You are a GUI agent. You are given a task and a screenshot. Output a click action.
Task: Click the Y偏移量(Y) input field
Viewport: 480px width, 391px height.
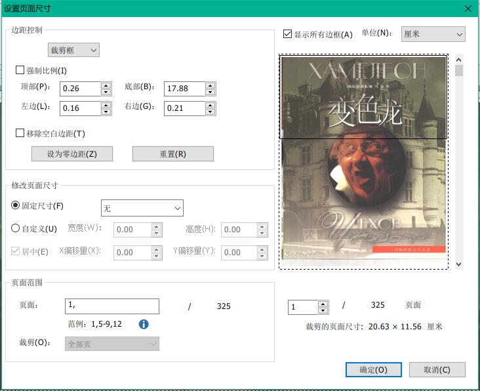click(x=239, y=253)
